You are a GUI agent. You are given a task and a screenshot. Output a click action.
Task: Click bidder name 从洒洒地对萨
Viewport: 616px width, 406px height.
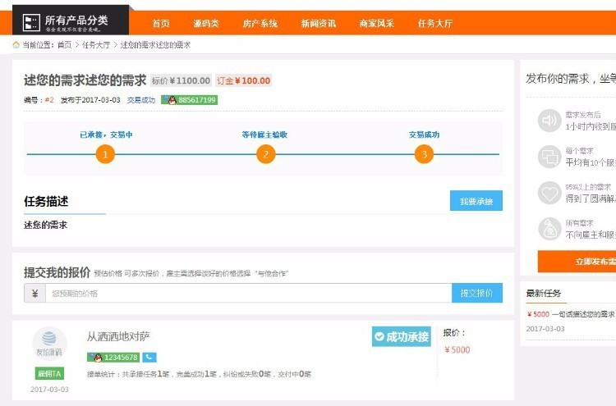point(118,336)
